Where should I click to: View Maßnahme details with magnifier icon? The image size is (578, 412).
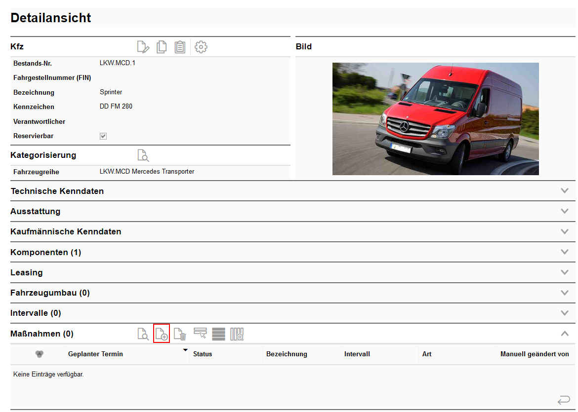143,334
